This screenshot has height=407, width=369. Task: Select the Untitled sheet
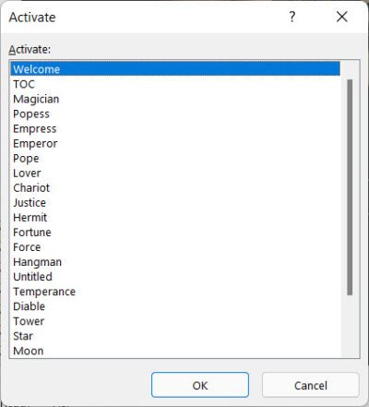(175, 277)
